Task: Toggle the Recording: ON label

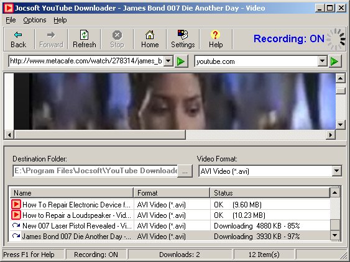Action: [289, 38]
